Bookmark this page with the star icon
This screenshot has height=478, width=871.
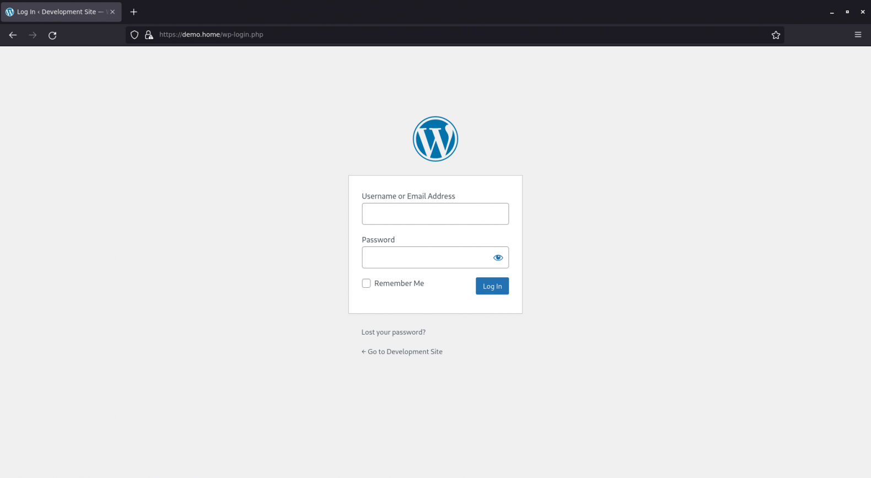(776, 35)
